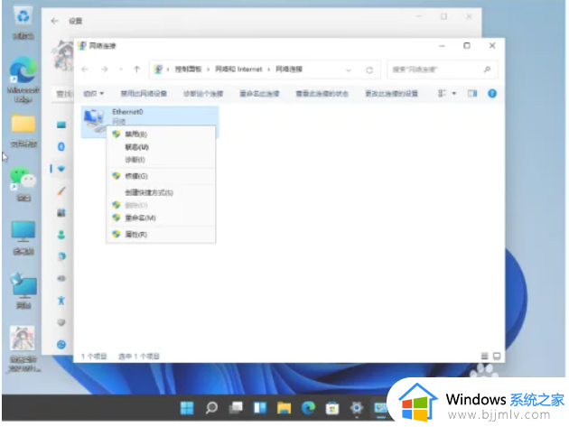Open the Windows Start button

coord(187,408)
